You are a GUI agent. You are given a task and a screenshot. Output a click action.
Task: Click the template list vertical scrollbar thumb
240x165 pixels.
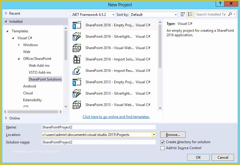tap(160, 46)
